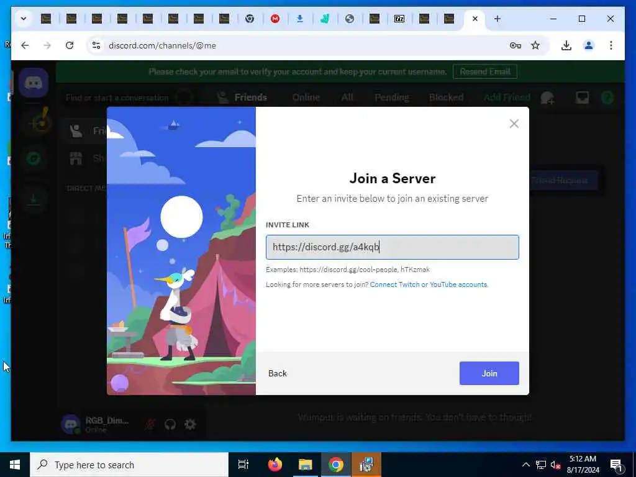Toggle the headphones deafen icon
The image size is (636, 477).
(170, 424)
